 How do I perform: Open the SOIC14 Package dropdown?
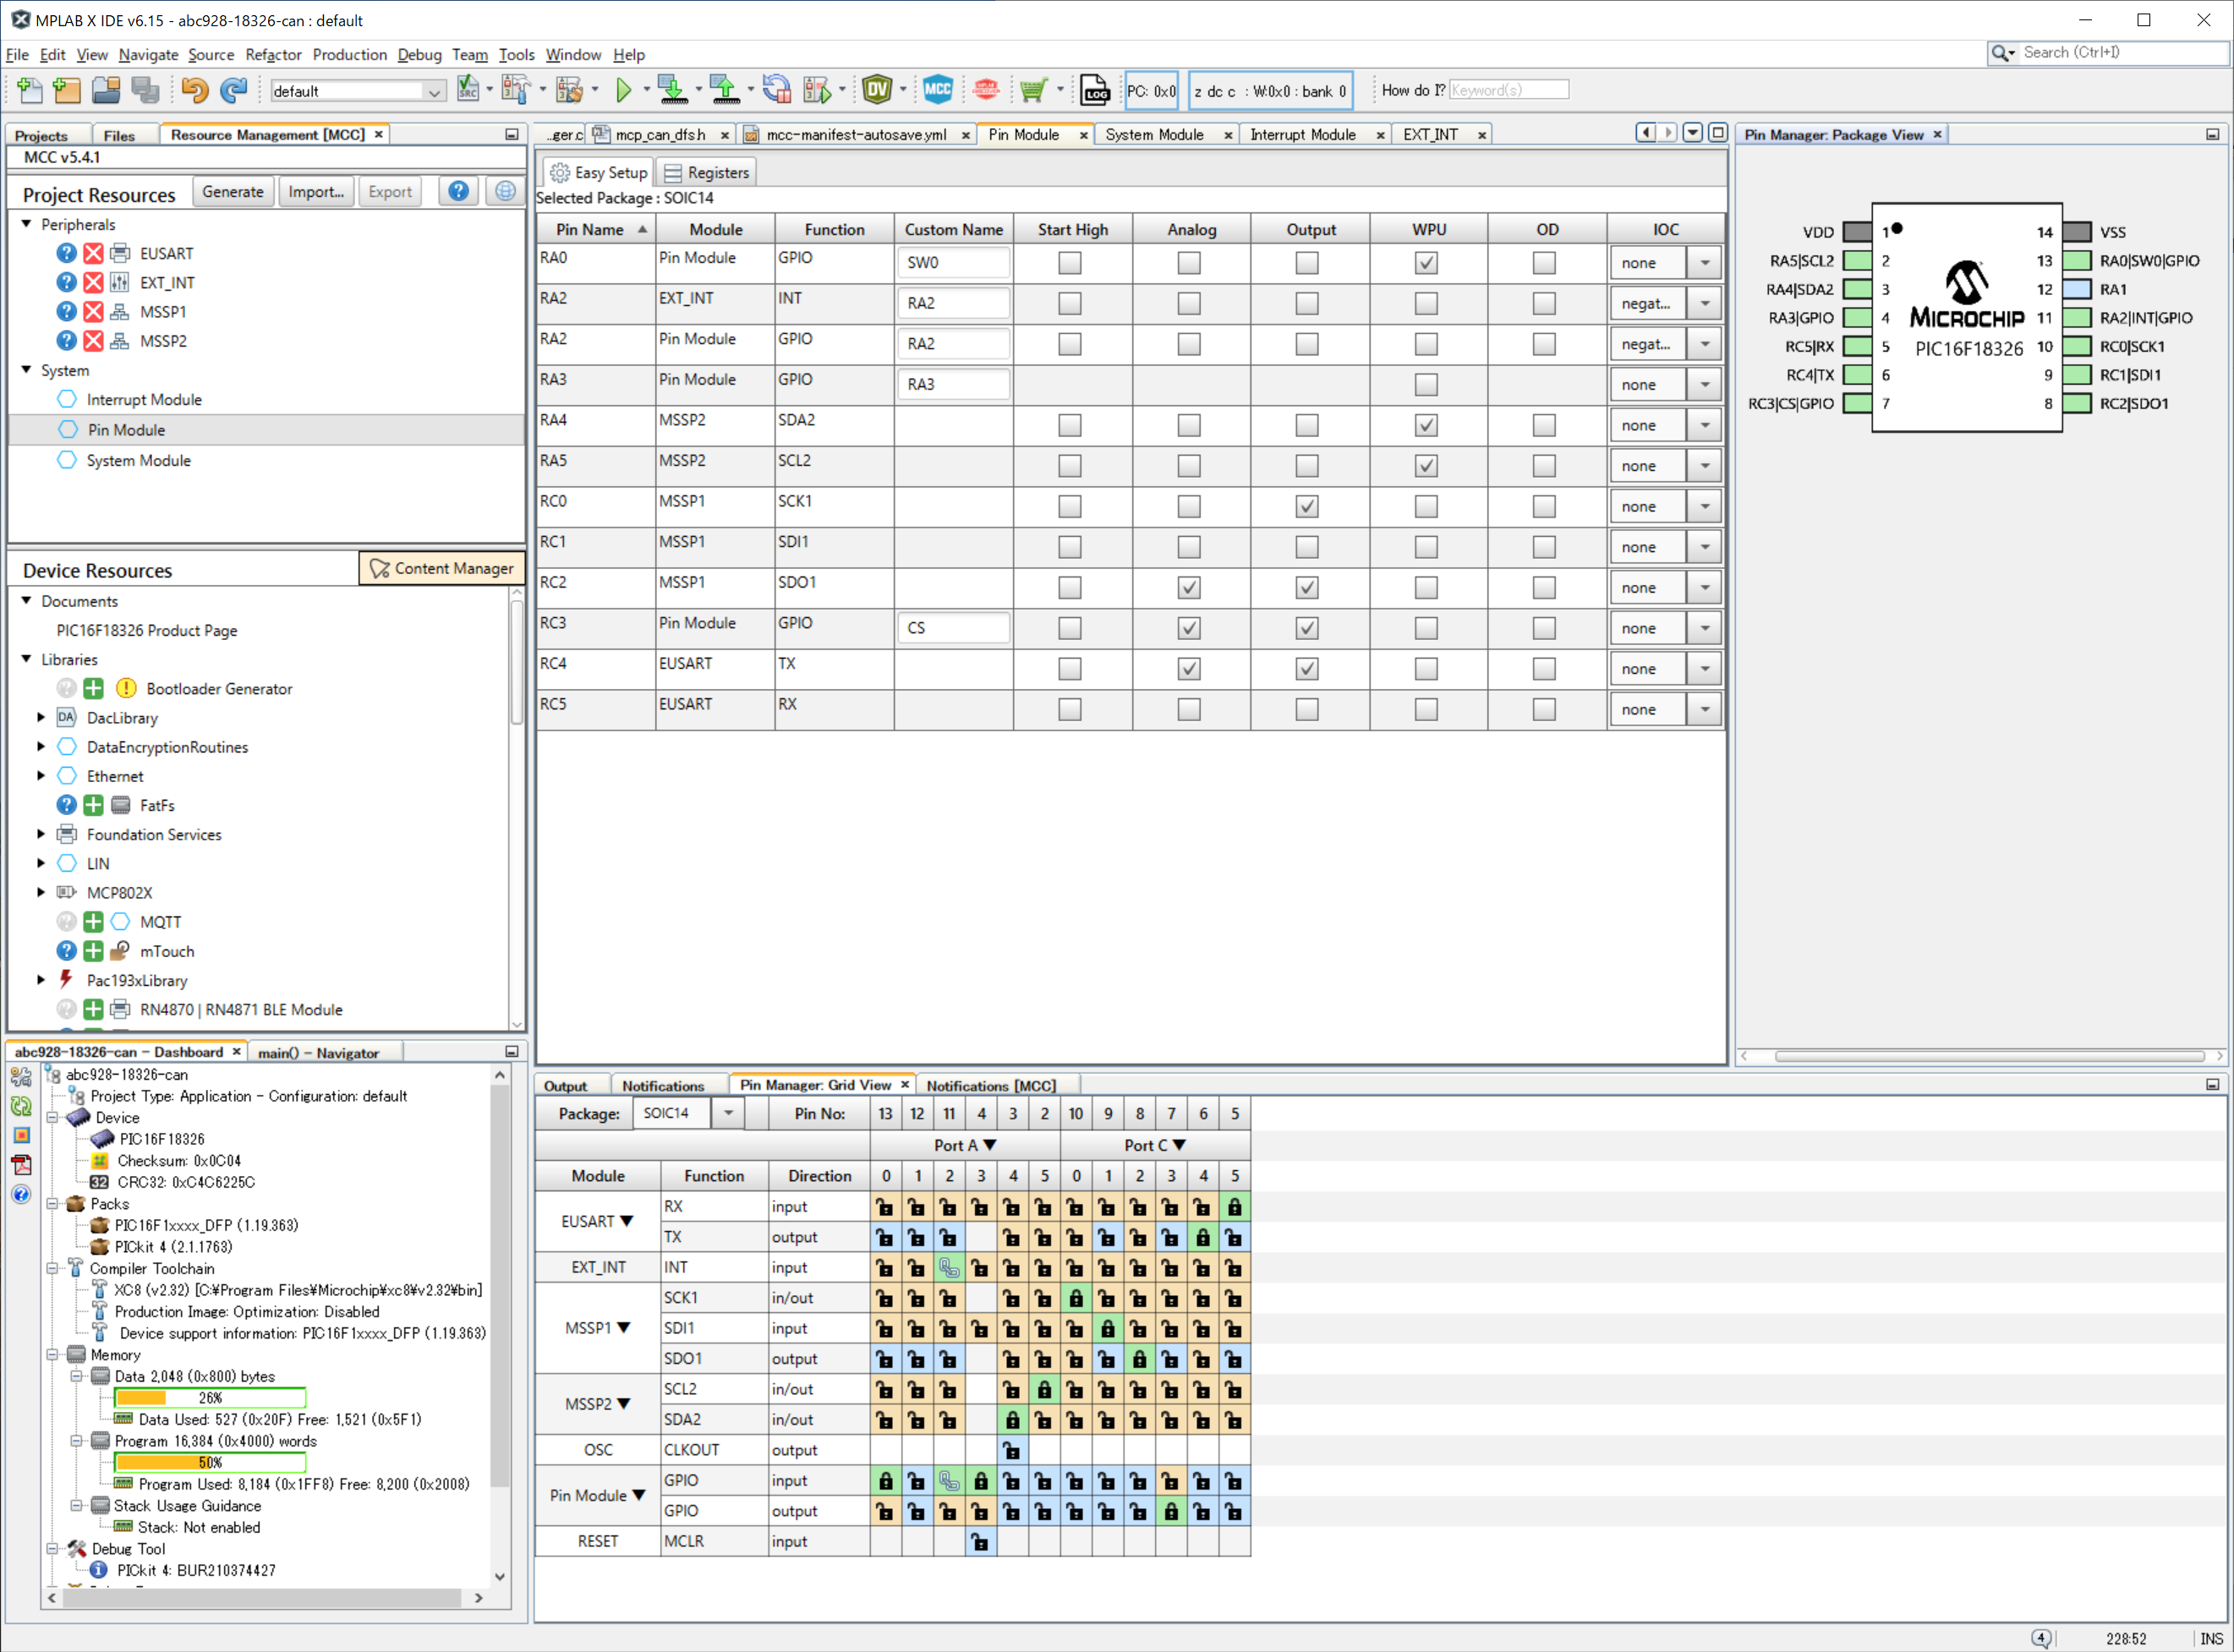point(728,1113)
